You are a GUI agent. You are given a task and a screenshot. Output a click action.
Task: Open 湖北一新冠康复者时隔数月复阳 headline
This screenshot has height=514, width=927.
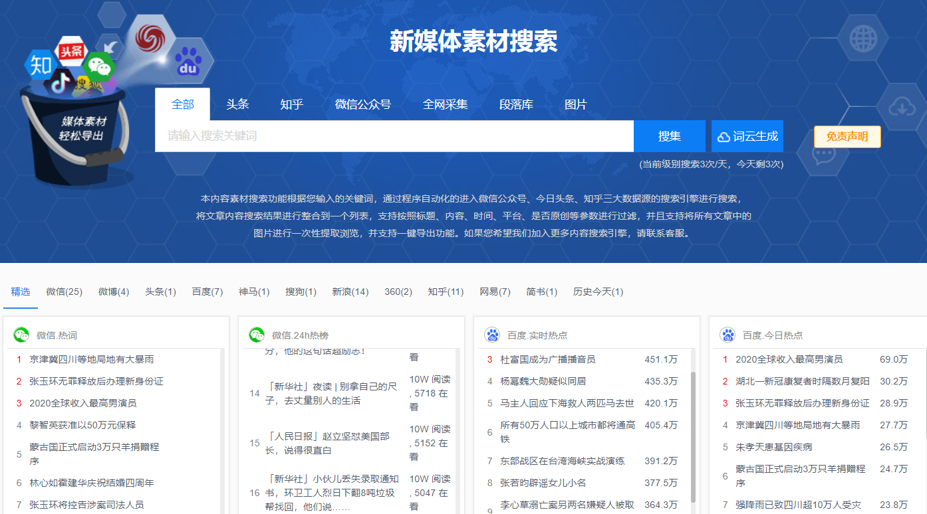[x=803, y=381]
